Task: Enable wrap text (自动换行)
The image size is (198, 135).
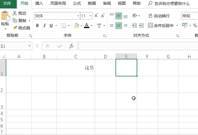Action: 159,16
